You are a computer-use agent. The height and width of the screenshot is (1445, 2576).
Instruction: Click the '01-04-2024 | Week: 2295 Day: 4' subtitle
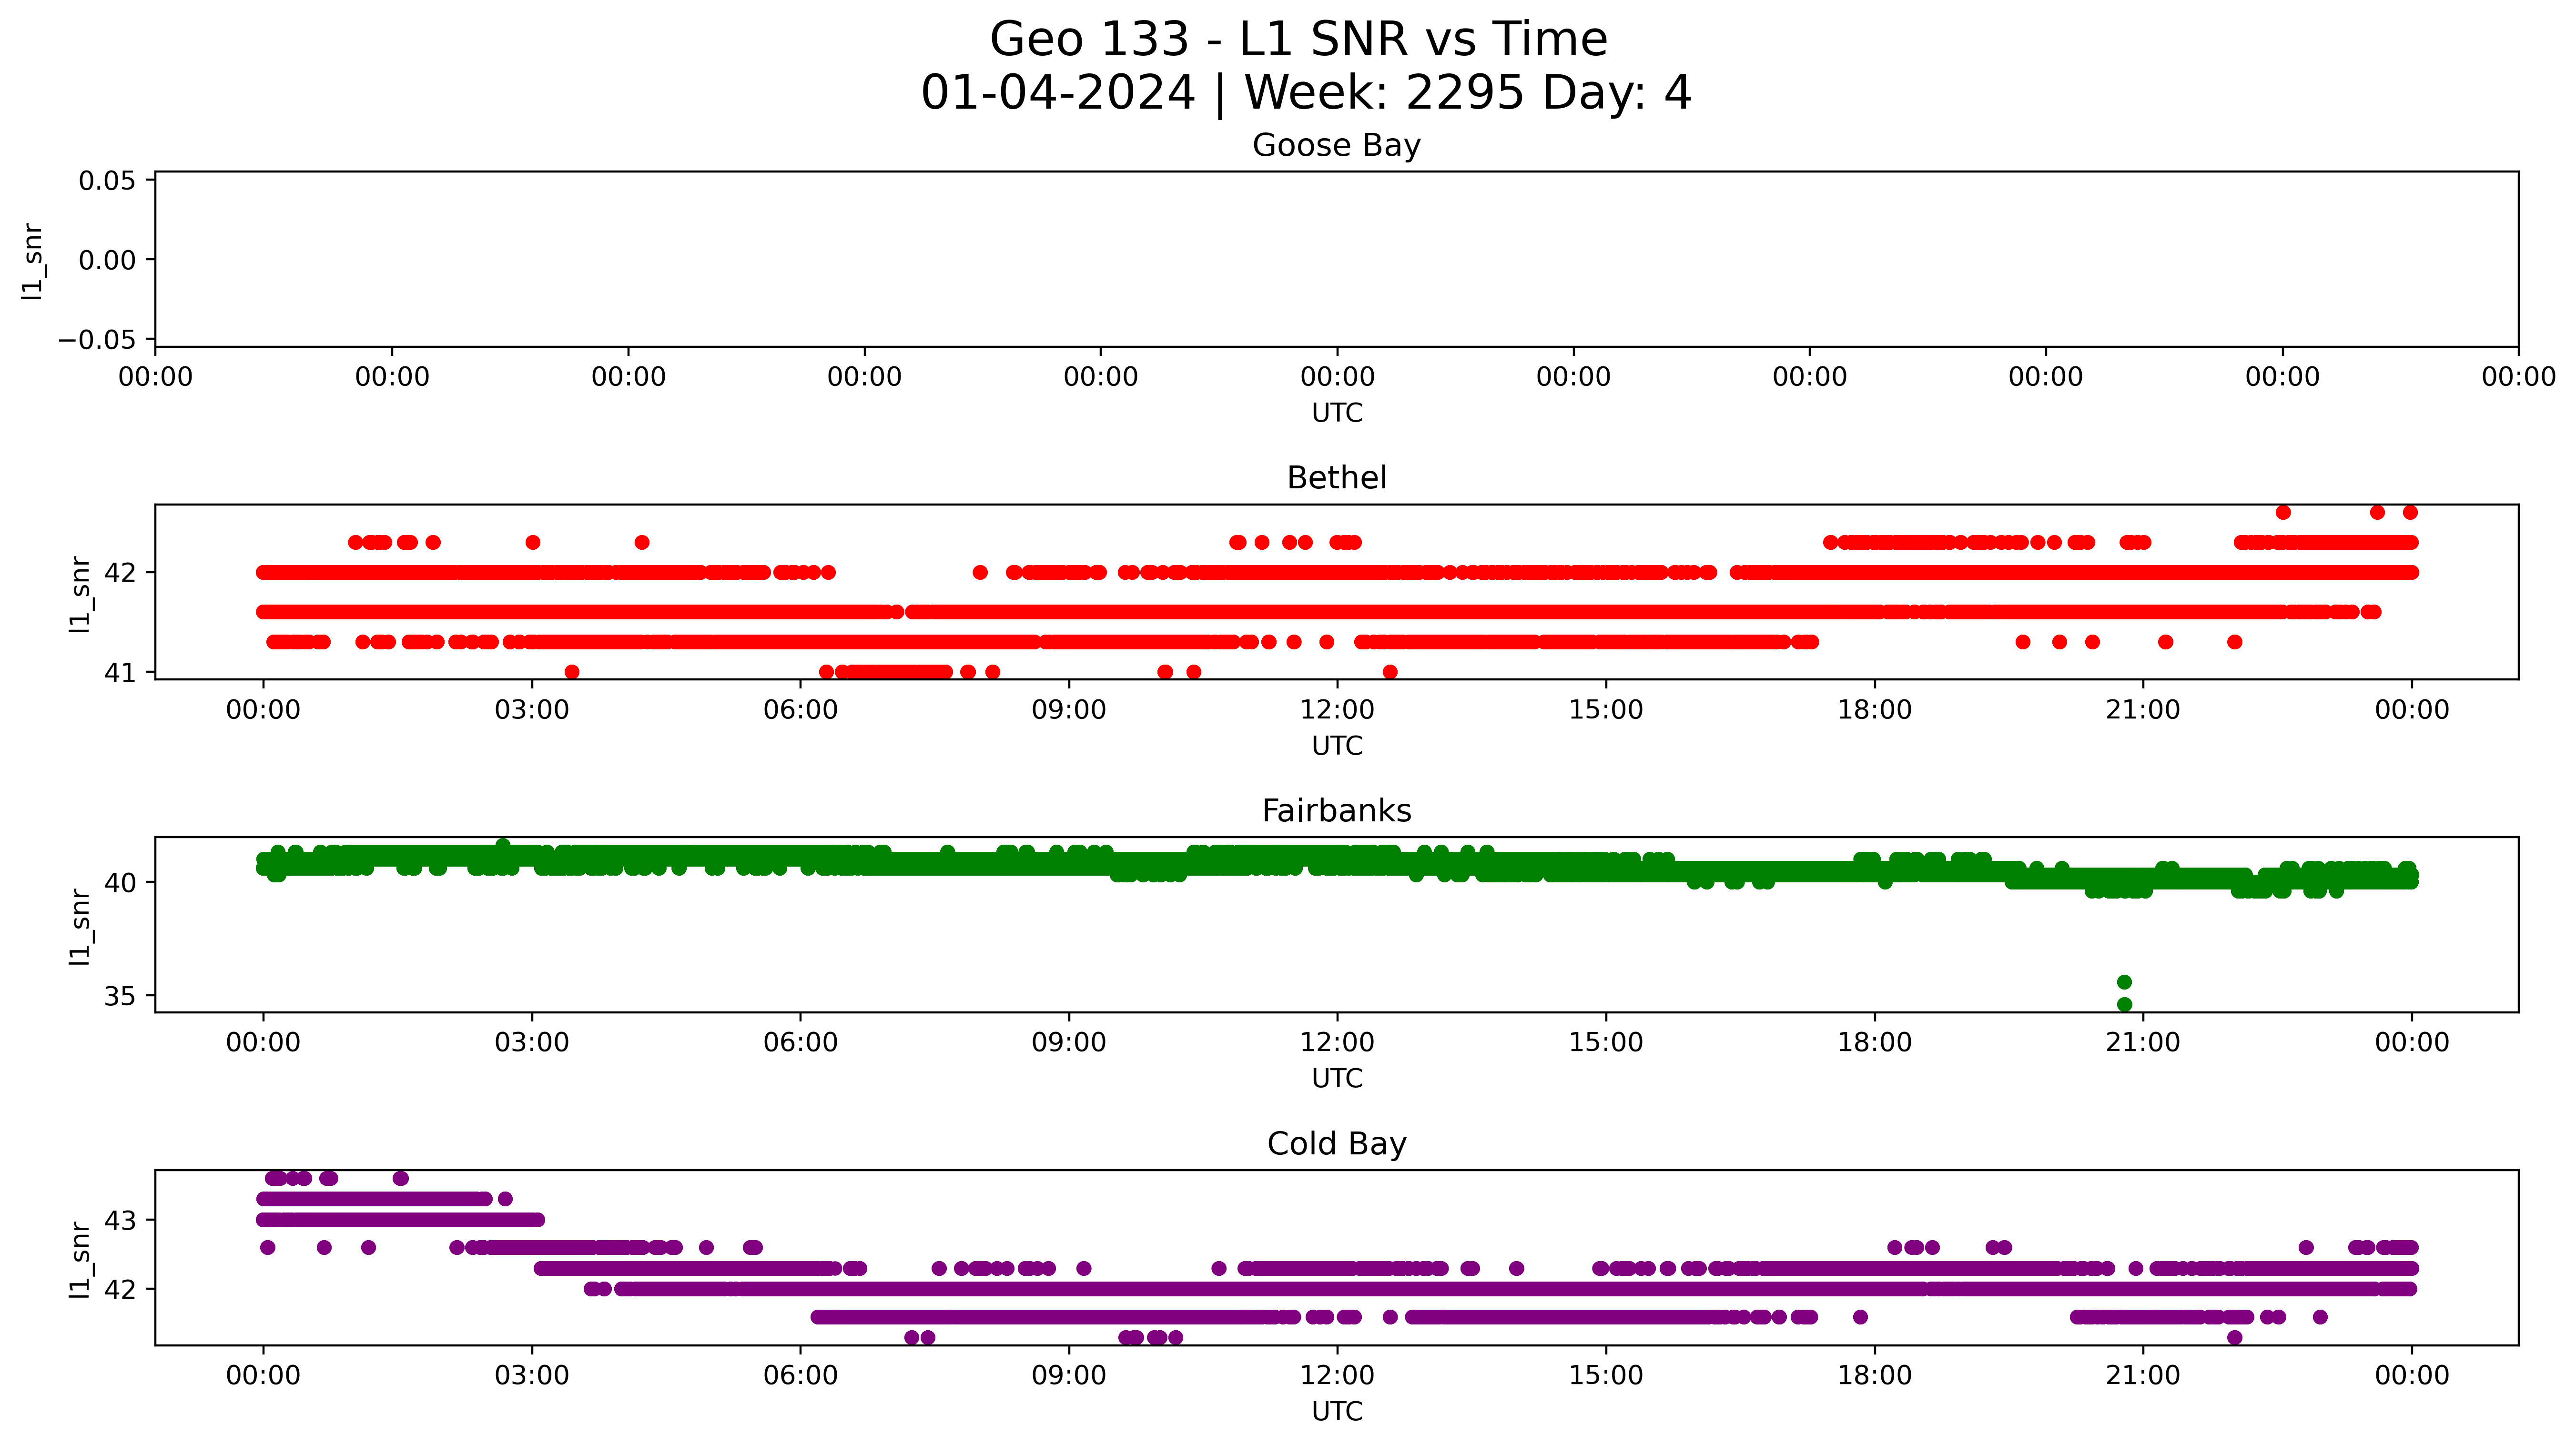(1305, 93)
